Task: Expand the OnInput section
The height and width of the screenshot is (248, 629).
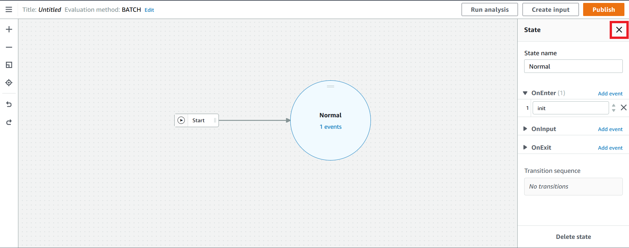Action: [x=525, y=129]
